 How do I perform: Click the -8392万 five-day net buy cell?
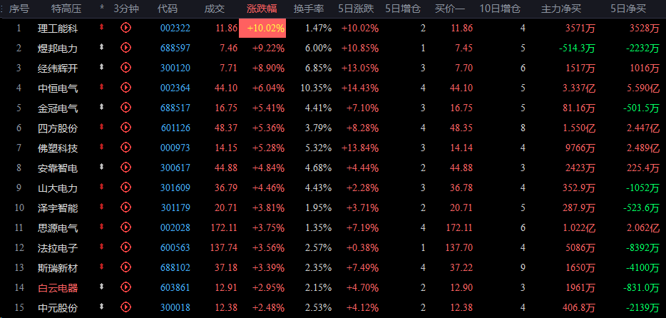tap(642, 248)
